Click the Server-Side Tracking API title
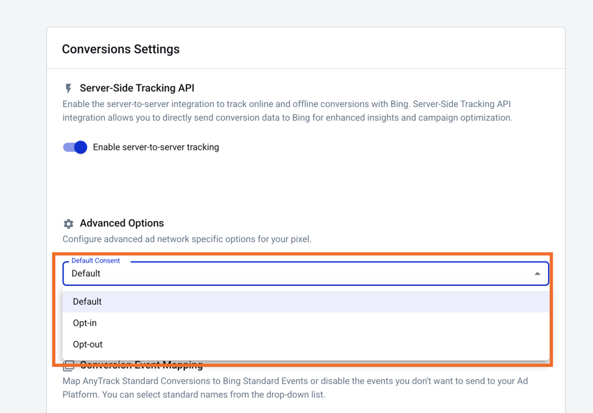Viewport: 593px width, 413px height. click(137, 88)
